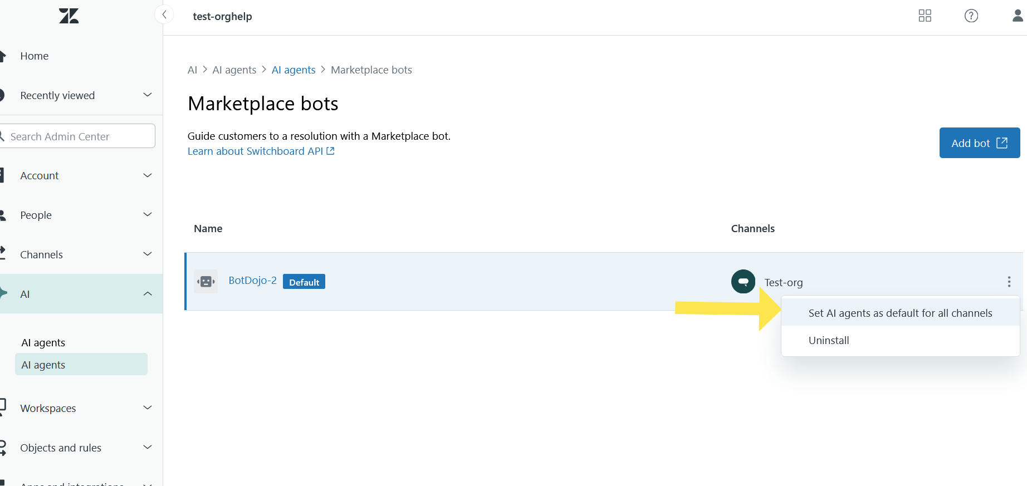Click the Test-org channel messaging icon
Screen dimensions: 1027x486
(x=743, y=282)
